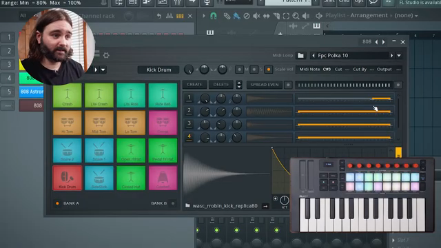Select the Hi Tom drum pad
This screenshot has height=248, width=441.
pyautogui.click(x=68, y=123)
